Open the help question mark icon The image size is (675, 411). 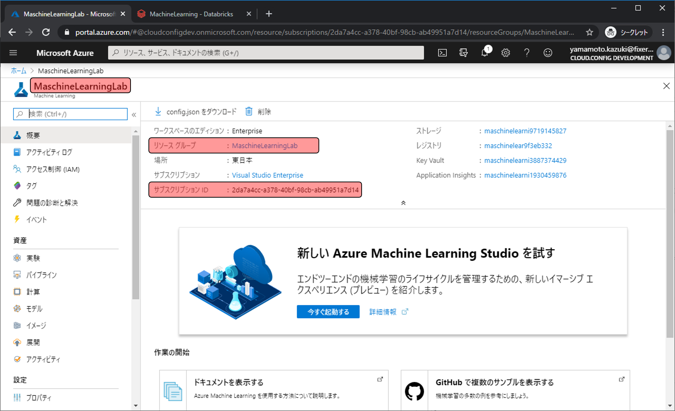[527, 53]
